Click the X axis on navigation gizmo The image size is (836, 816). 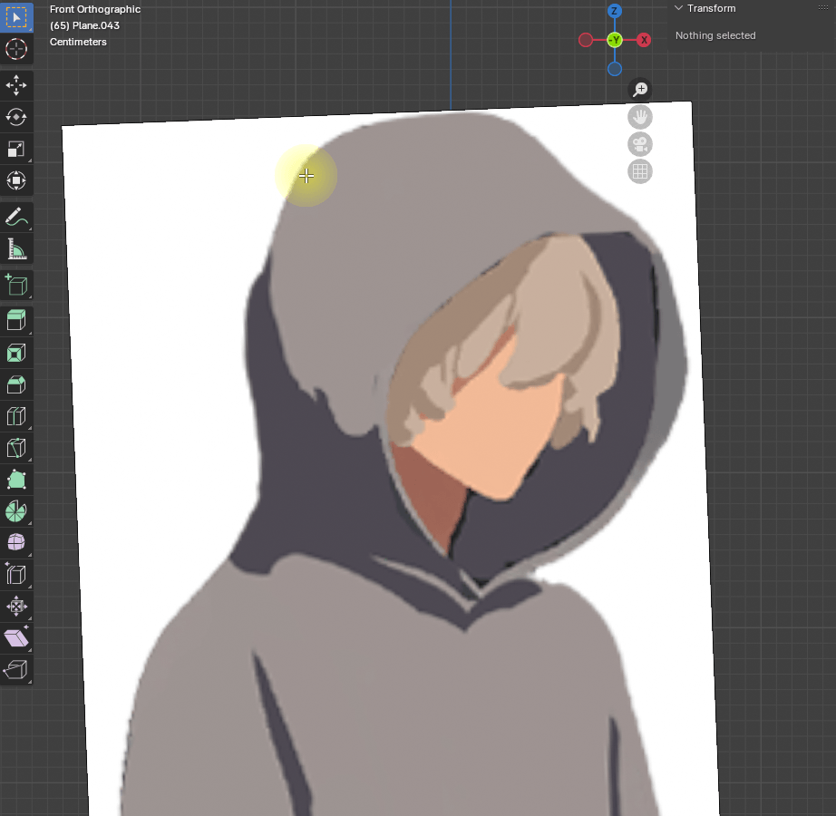point(644,40)
